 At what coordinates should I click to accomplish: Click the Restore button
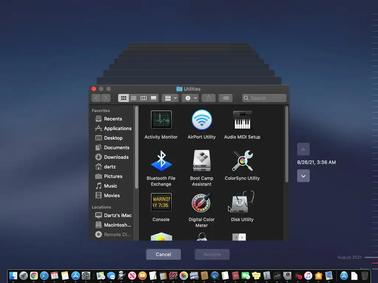tap(212, 254)
